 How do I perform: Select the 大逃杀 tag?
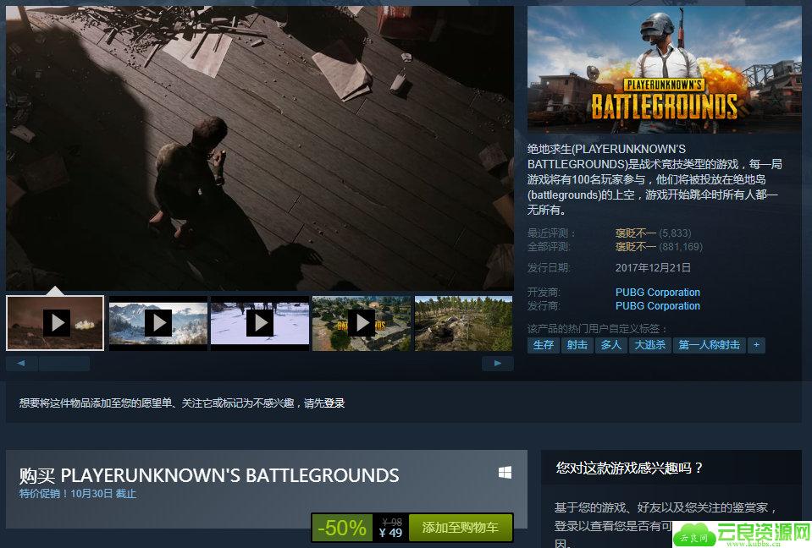(x=650, y=345)
